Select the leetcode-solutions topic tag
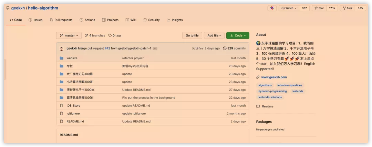This screenshot has width=372, height=147. click(x=270, y=97)
